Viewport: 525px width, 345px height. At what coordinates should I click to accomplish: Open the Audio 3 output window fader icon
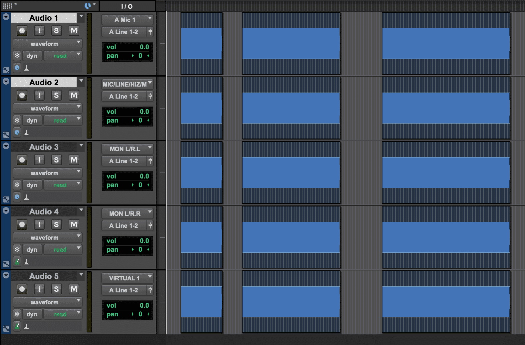(150, 161)
